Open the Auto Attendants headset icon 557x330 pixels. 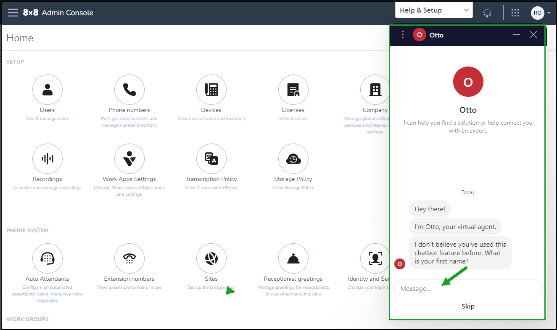point(48,258)
